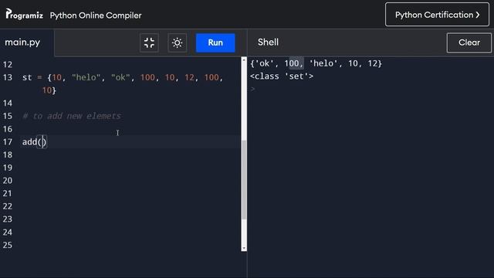Click line number 20 in the gutter
The width and height of the screenshot is (494, 278).
[8, 181]
